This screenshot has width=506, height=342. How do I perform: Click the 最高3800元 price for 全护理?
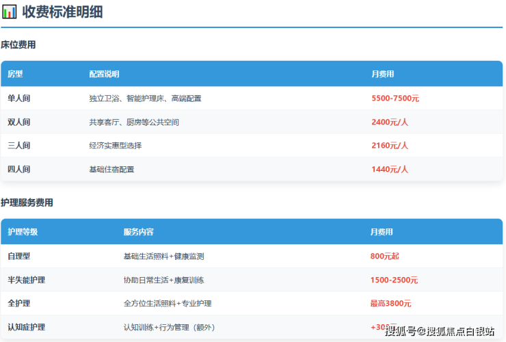point(390,304)
